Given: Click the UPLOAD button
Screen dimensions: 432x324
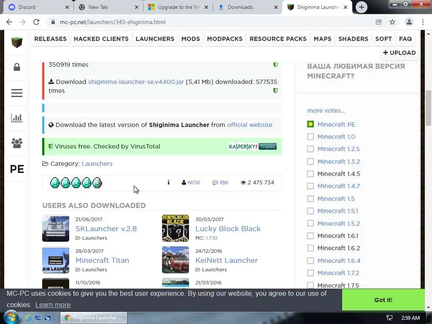Looking at the screenshot, I should tap(400, 53).
